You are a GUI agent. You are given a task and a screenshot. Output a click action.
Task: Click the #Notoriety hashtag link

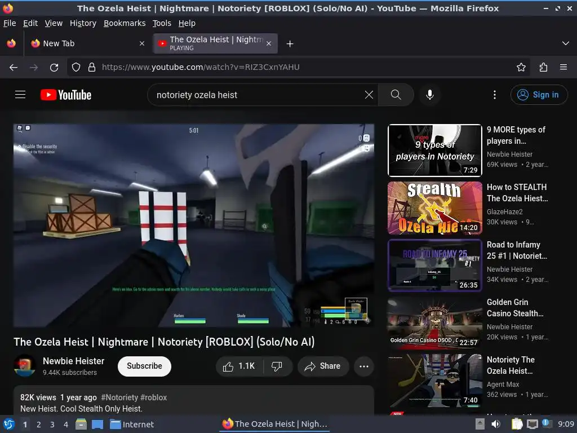pos(119,397)
